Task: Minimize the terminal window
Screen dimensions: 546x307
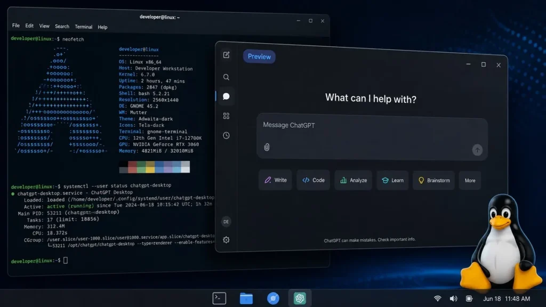Action: click(x=299, y=21)
